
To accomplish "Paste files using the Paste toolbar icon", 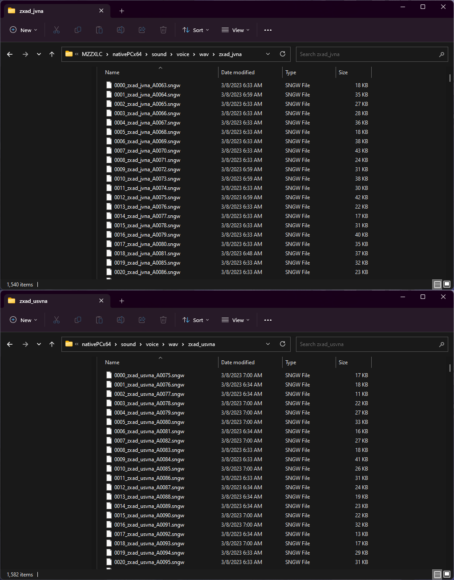I will pyautogui.click(x=99, y=30).
